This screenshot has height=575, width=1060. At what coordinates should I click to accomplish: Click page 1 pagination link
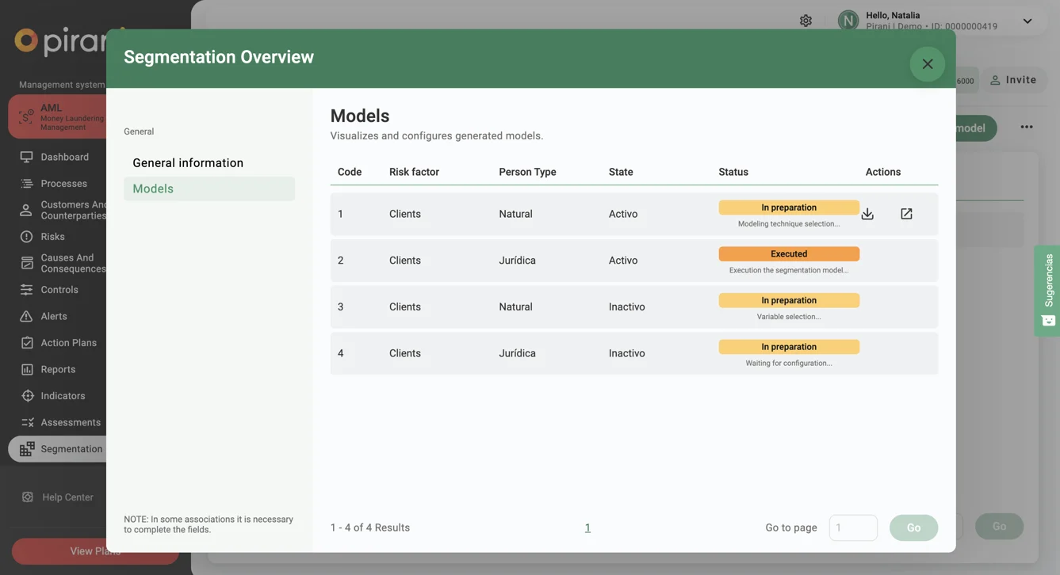click(x=587, y=527)
